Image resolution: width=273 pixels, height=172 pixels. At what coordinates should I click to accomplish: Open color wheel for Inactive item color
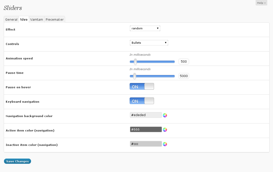tap(165, 144)
